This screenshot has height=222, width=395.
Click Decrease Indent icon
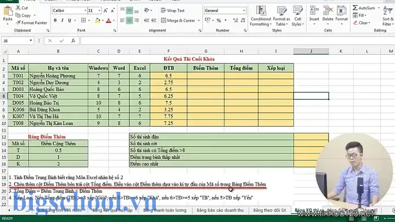coord(146,20)
